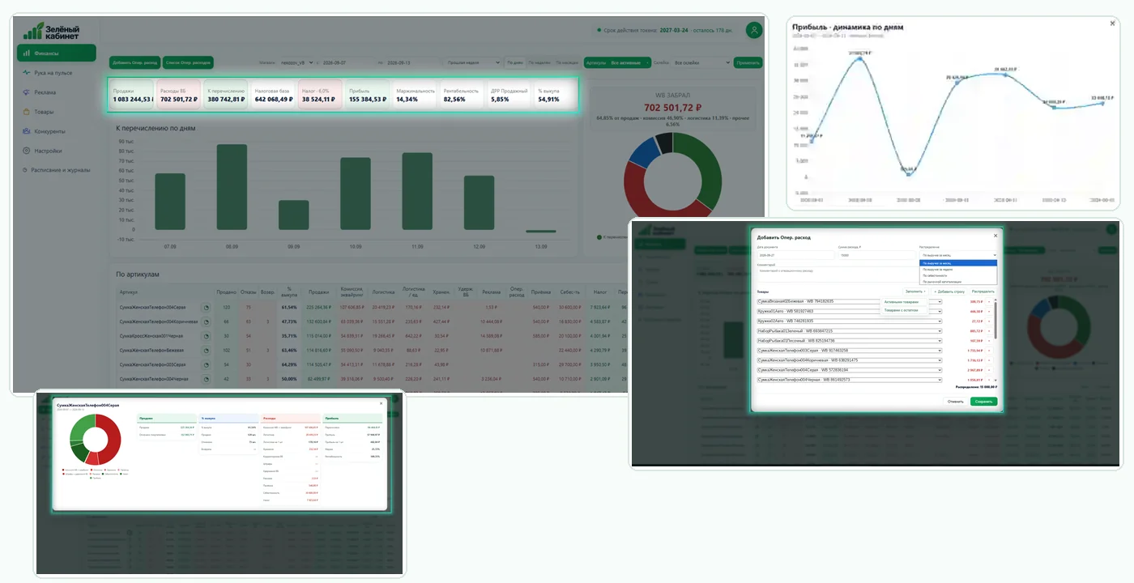Open the Склейки Все склейки dropdown
This screenshot has width=1134, height=583.
pos(703,62)
